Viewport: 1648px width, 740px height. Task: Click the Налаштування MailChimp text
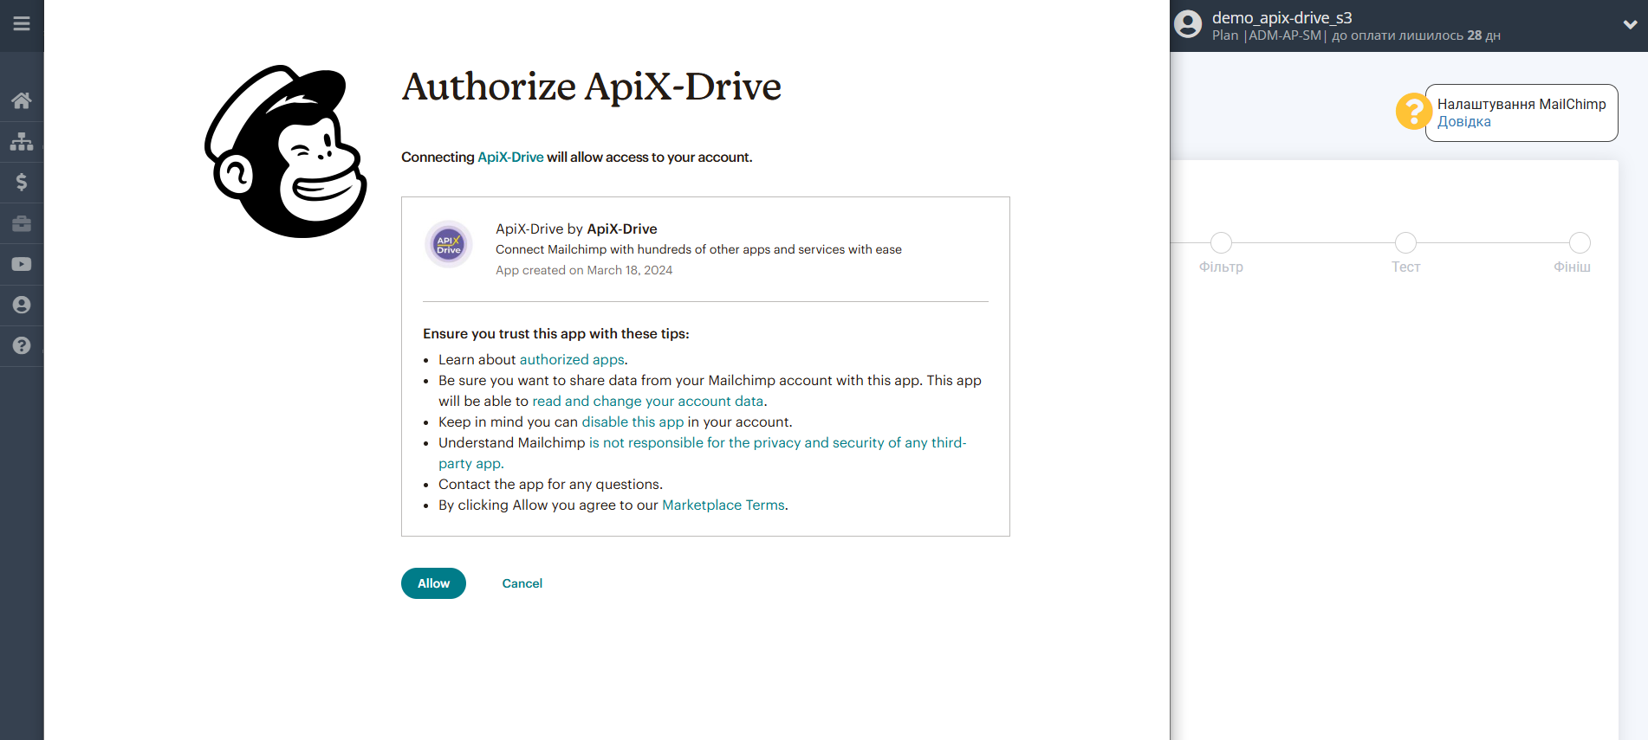1521,104
